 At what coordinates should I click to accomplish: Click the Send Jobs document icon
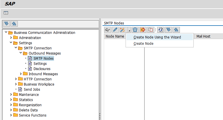coord(20,89)
